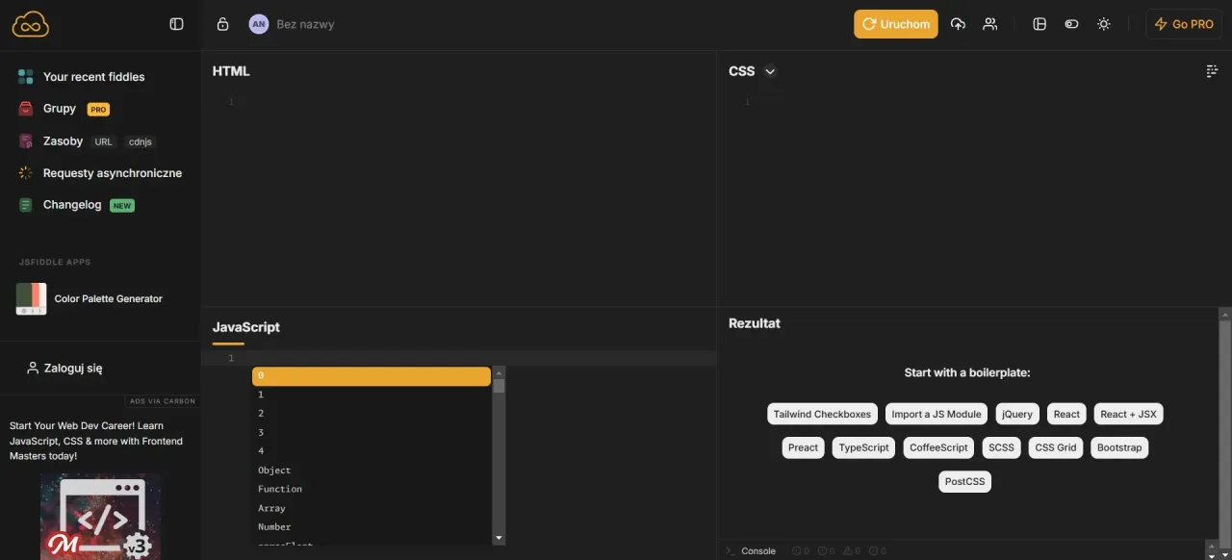
Task: Open Your recent fiddles menu
Action: pos(93,76)
